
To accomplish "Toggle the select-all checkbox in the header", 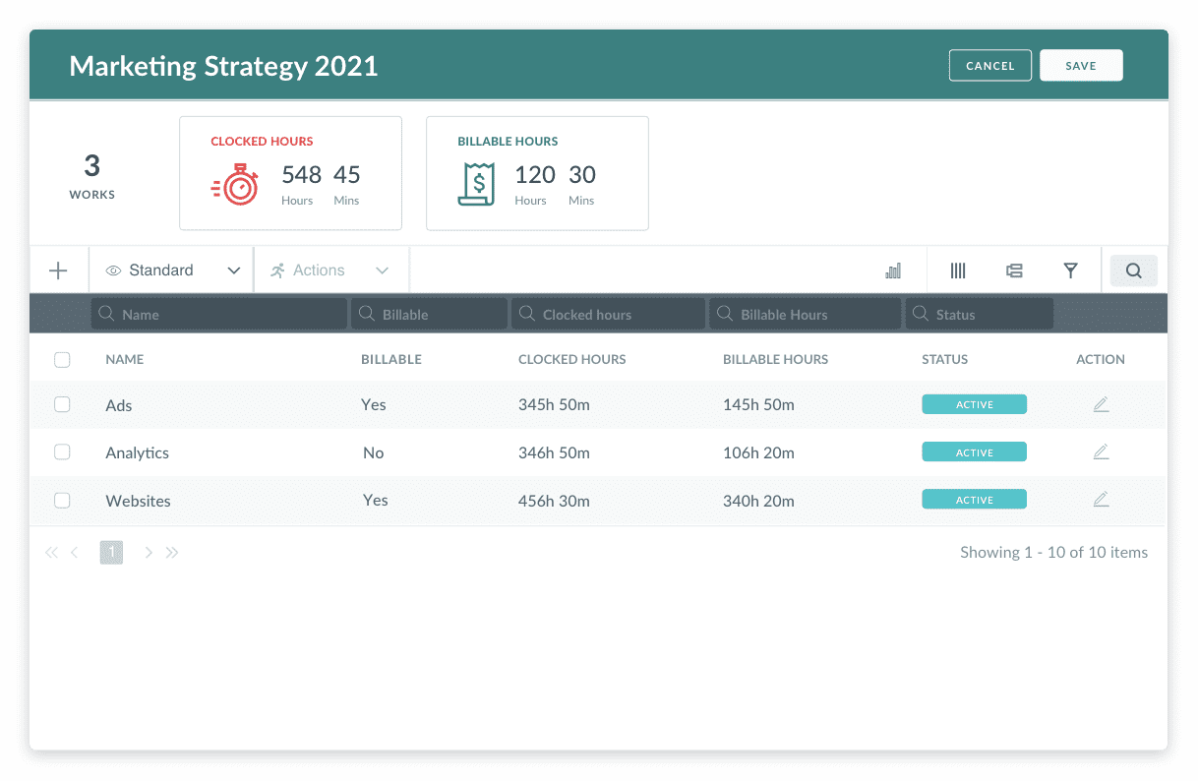I will pos(62,359).
